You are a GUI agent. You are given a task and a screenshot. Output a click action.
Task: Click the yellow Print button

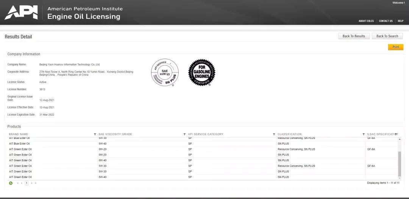pyautogui.click(x=396, y=47)
